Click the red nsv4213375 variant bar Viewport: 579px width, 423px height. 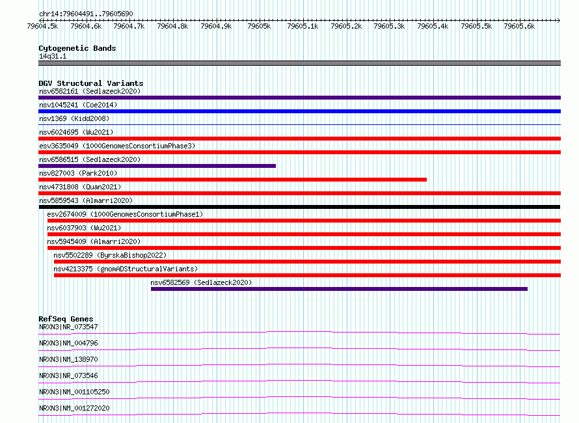[x=307, y=275]
